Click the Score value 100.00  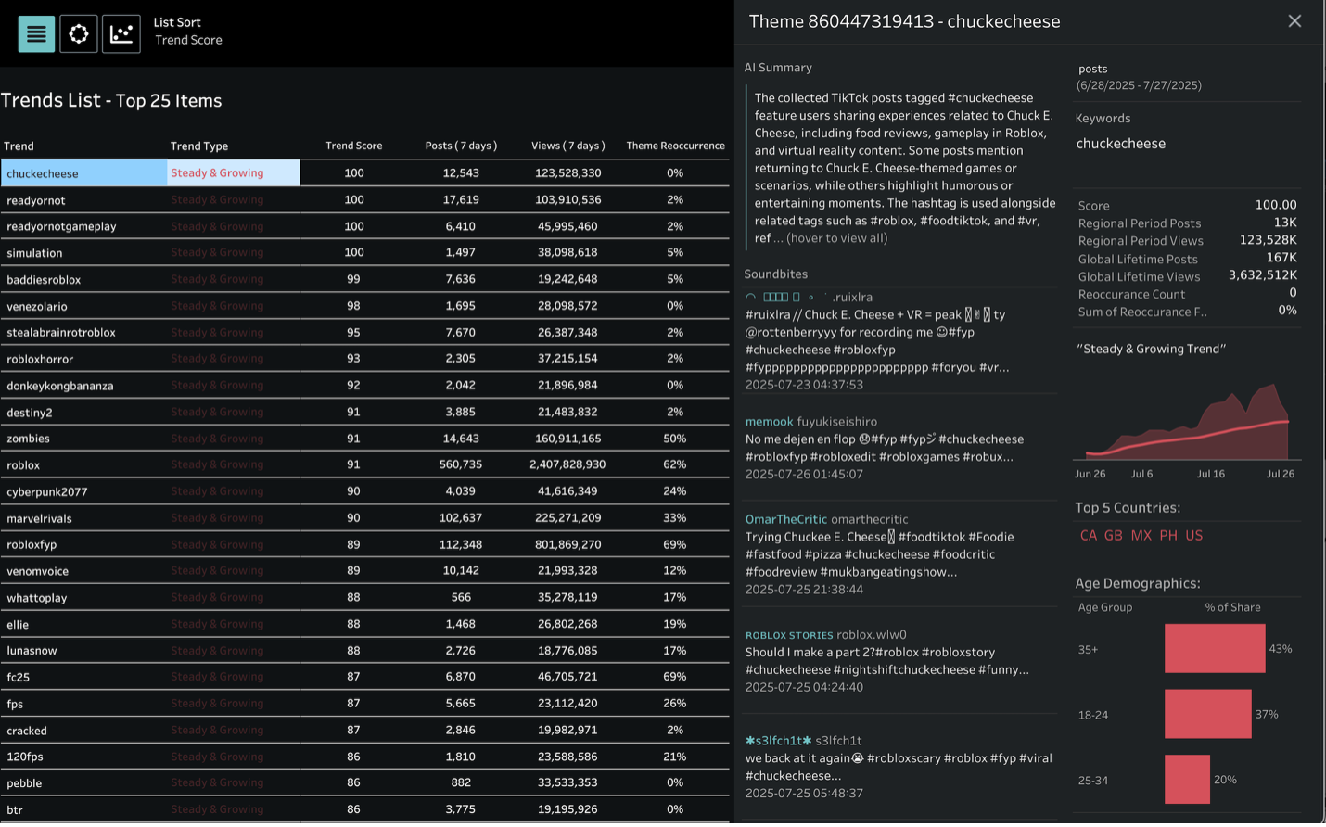1276,205
